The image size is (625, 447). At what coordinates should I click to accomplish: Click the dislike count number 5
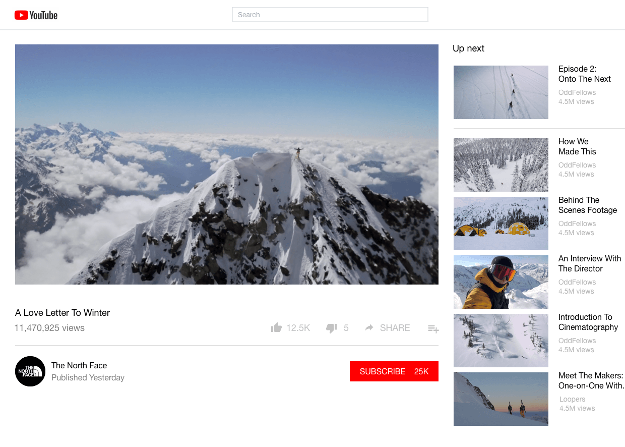pyautogui.click(x=346, y=328)
